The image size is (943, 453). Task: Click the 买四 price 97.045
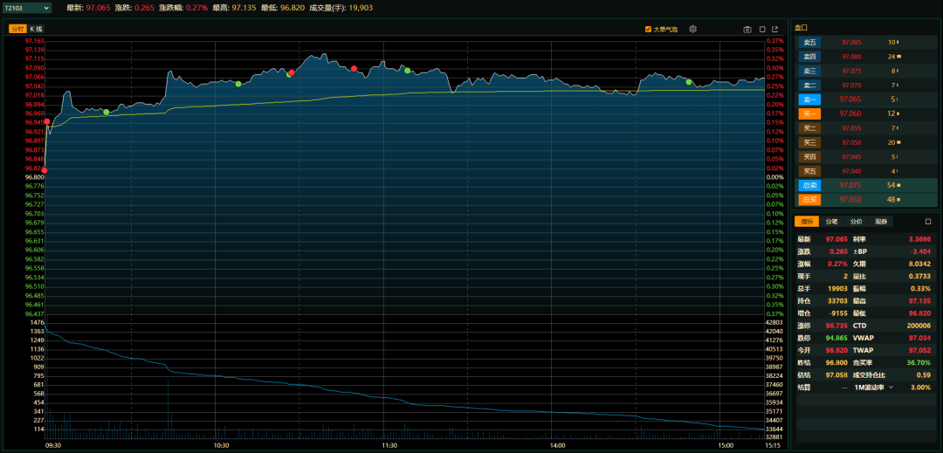pyautogui.click(x=851, y=157)
